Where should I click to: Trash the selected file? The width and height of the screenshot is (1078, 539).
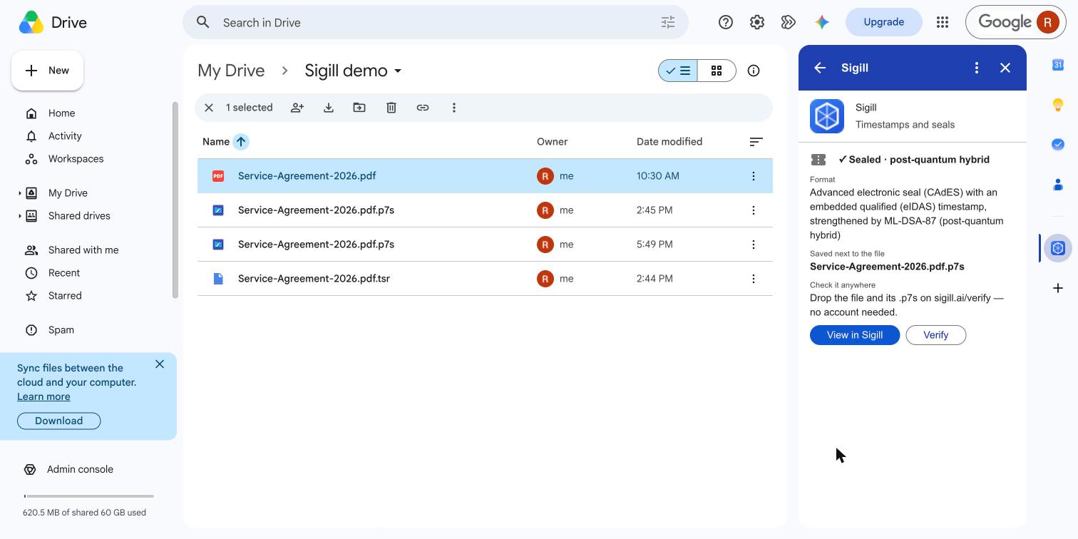[391, 108]
